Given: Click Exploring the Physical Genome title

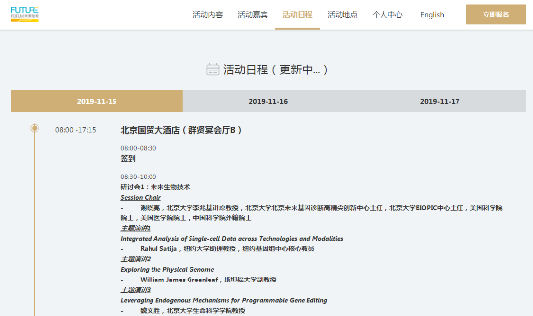Looking at the screenshot, I should [x=167, y=270].
